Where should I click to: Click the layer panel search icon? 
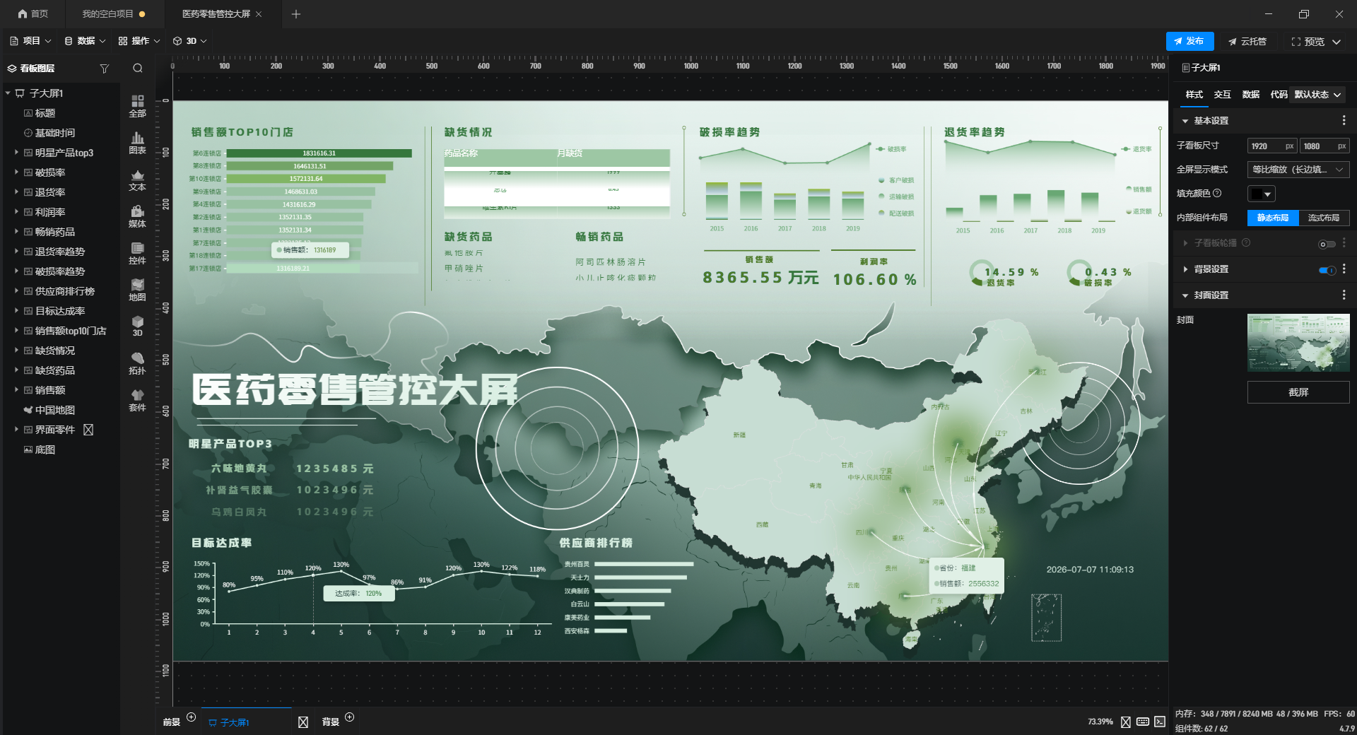(x=138, y=69)
